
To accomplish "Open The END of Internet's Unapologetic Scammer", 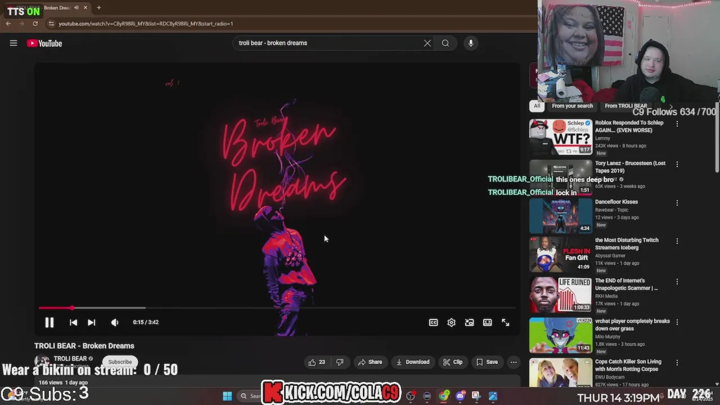I will click(x=627, y=284).
